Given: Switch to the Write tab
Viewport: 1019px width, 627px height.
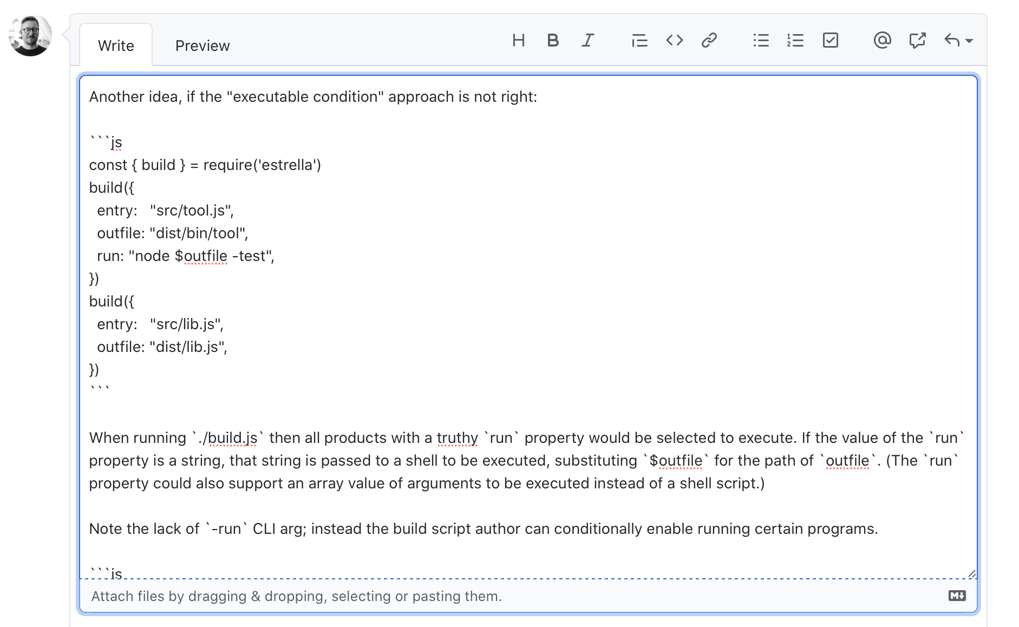Looking at the screenshot, I should pos(116,45).
